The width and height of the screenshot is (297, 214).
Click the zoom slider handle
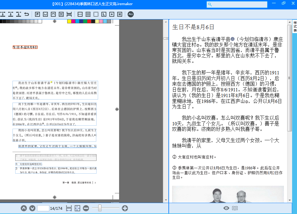100,208
